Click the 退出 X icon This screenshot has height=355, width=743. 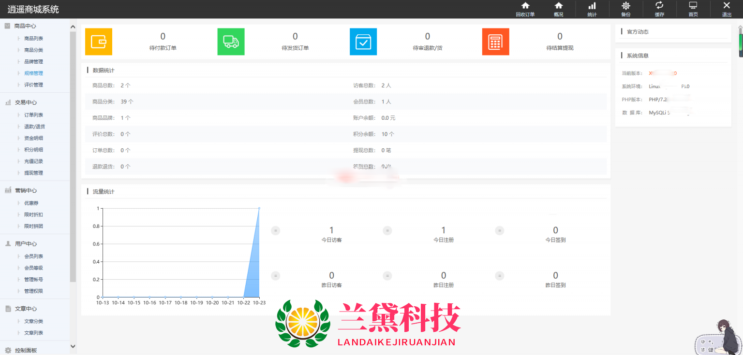[727, 6]
